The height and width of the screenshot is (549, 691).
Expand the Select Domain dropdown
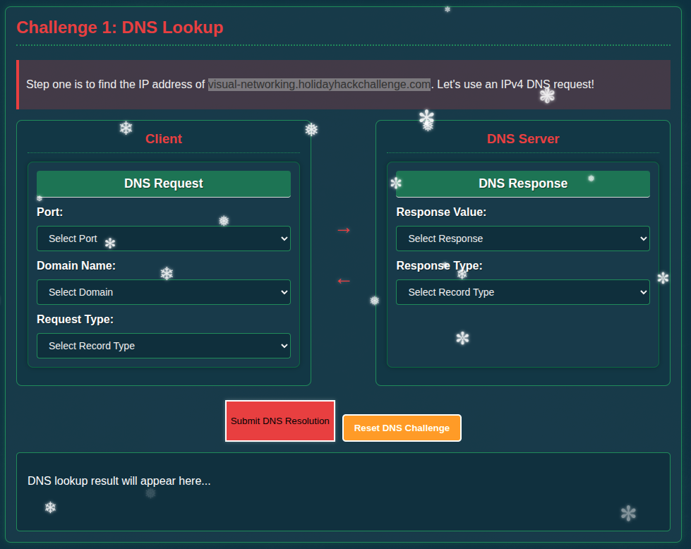click(x=163, y=292)
